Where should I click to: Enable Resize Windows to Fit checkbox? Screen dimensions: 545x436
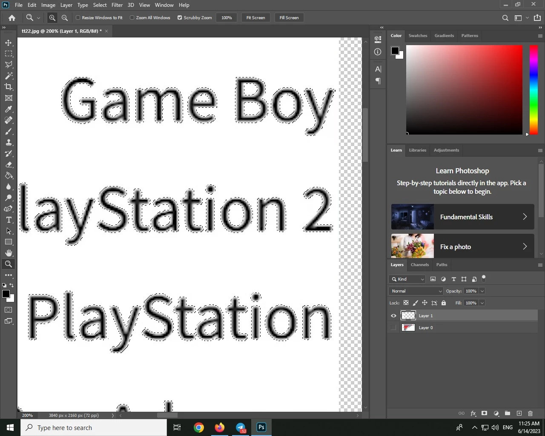(78, 17)
